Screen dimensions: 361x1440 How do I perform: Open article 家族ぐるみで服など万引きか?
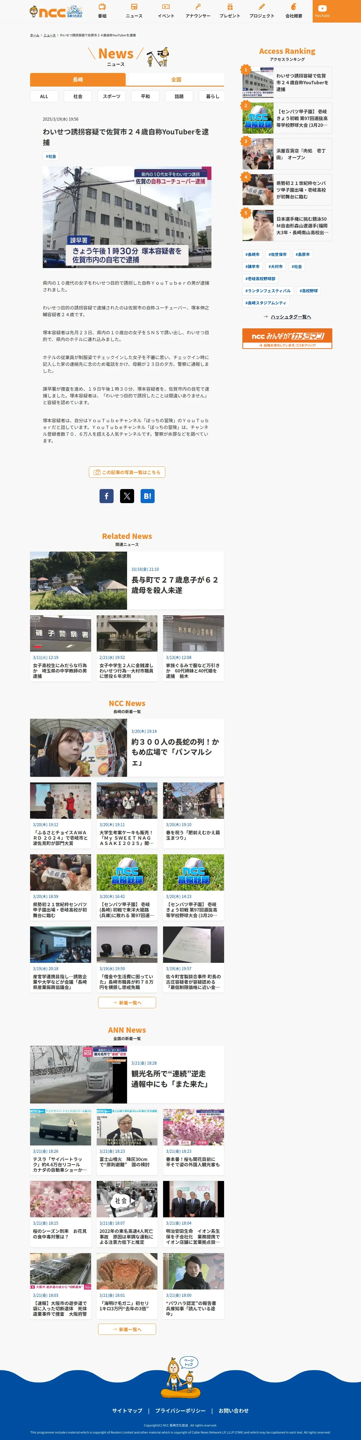click(x=194, y=649)
